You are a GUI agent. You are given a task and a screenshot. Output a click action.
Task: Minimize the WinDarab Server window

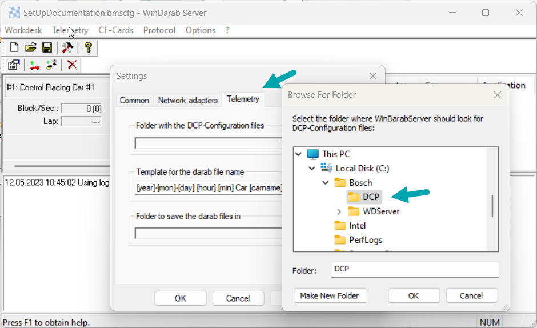[x=452, y=13]
